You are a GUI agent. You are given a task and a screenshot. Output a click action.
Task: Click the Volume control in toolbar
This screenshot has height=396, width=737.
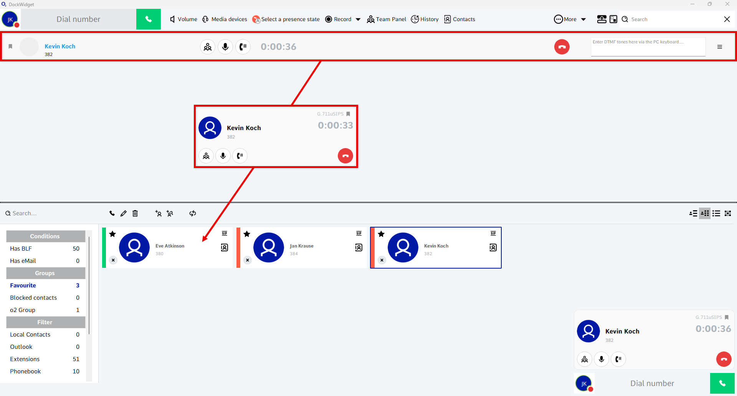[183, 19]
